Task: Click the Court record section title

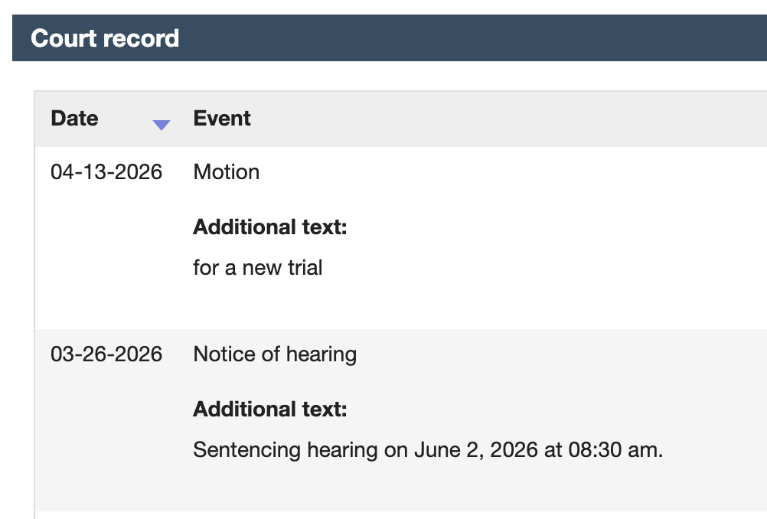Action: click(105, 38)
